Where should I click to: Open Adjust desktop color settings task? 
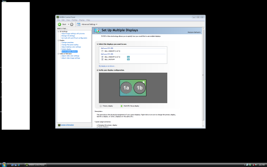coord(71,47)
